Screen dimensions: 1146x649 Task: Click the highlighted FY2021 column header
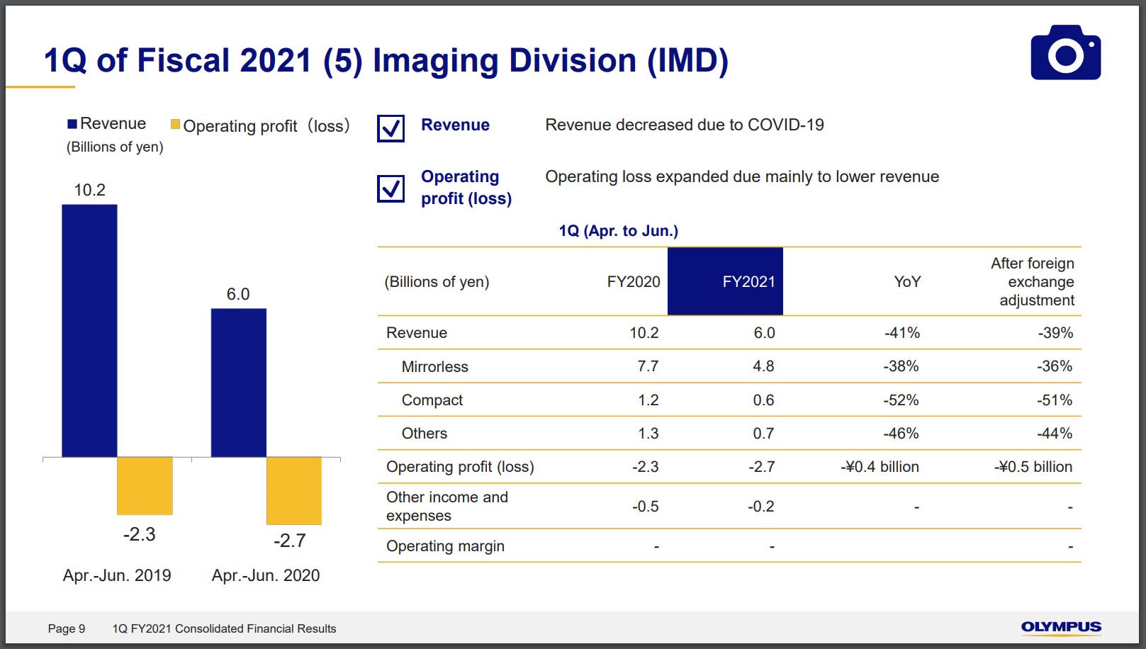point(725,281)
